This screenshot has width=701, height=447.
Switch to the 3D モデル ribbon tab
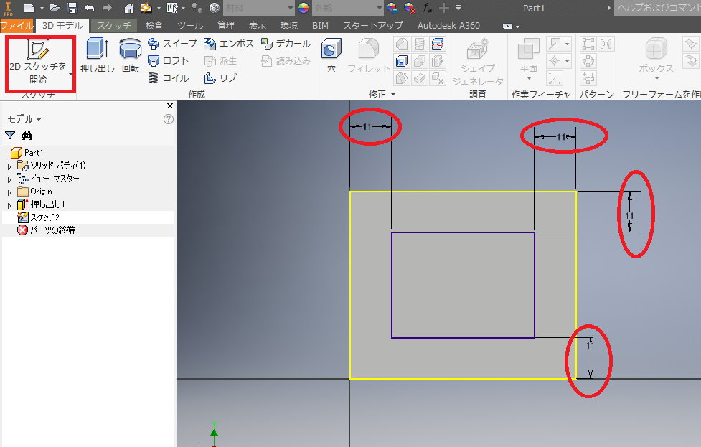pos(62,26)
